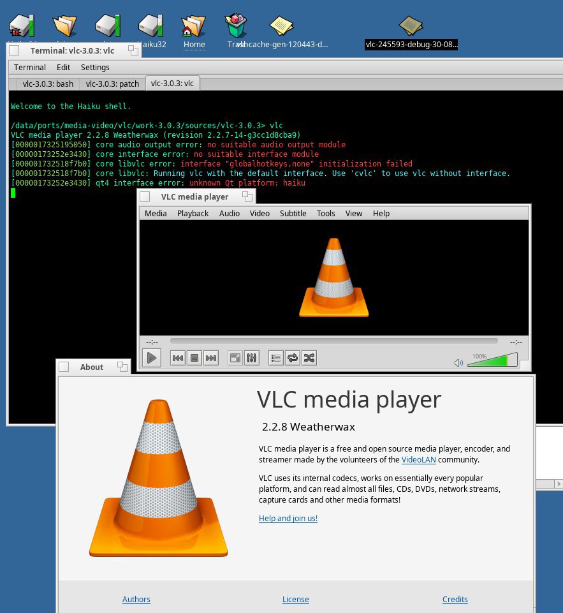The image size is (563, 613).
Task: Open the folder icon left of Terminal tab
Action: [x=65, y=26]
